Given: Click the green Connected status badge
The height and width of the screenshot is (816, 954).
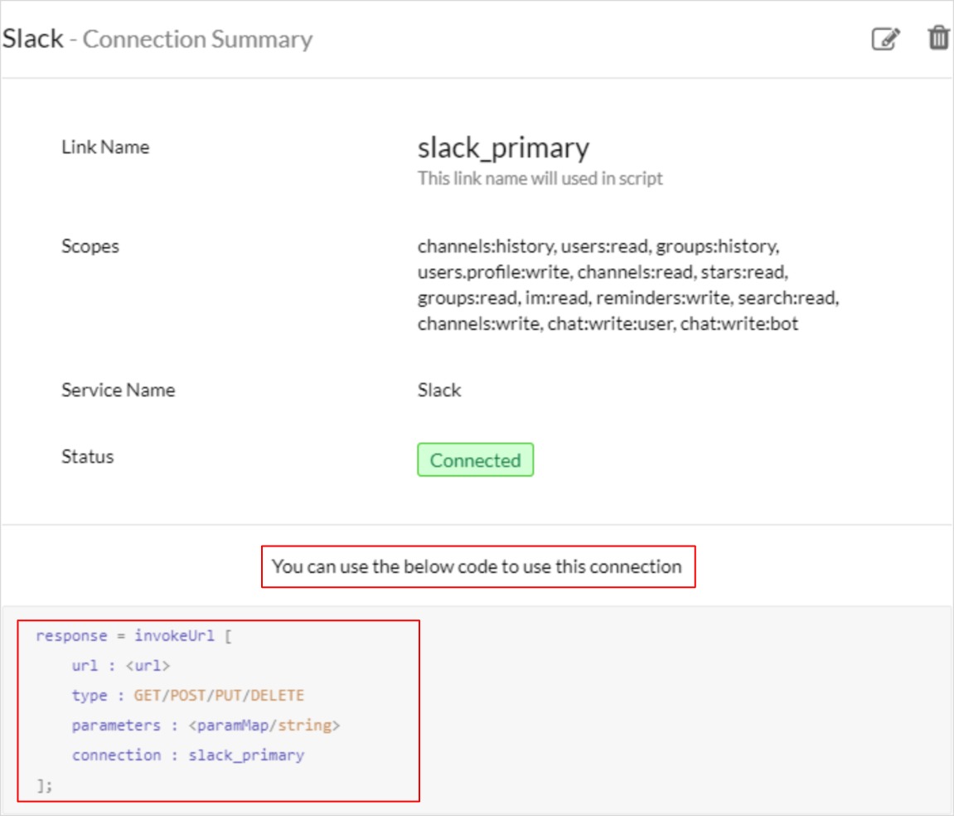Looking at the screenshot, I should (475, 460).
